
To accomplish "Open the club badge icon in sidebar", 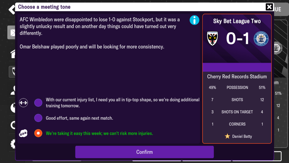I will pos(12,72).
